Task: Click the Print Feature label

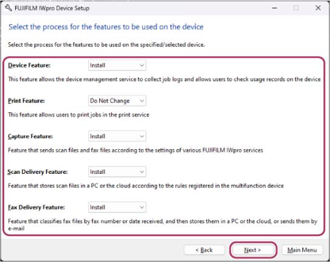Action: coord(27,101)
